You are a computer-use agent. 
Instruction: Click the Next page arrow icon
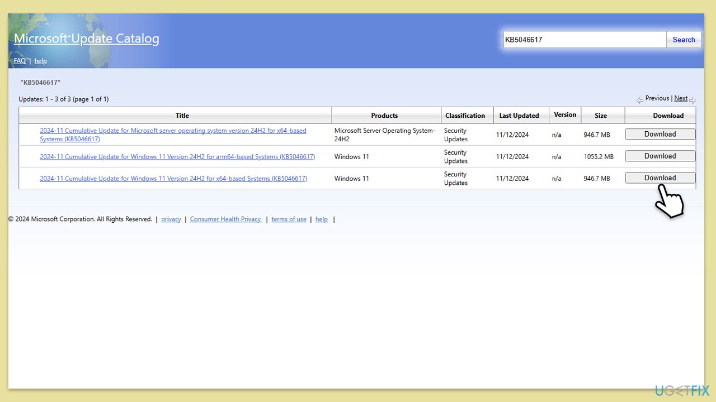pyautogui.click(x=693, y=100)
